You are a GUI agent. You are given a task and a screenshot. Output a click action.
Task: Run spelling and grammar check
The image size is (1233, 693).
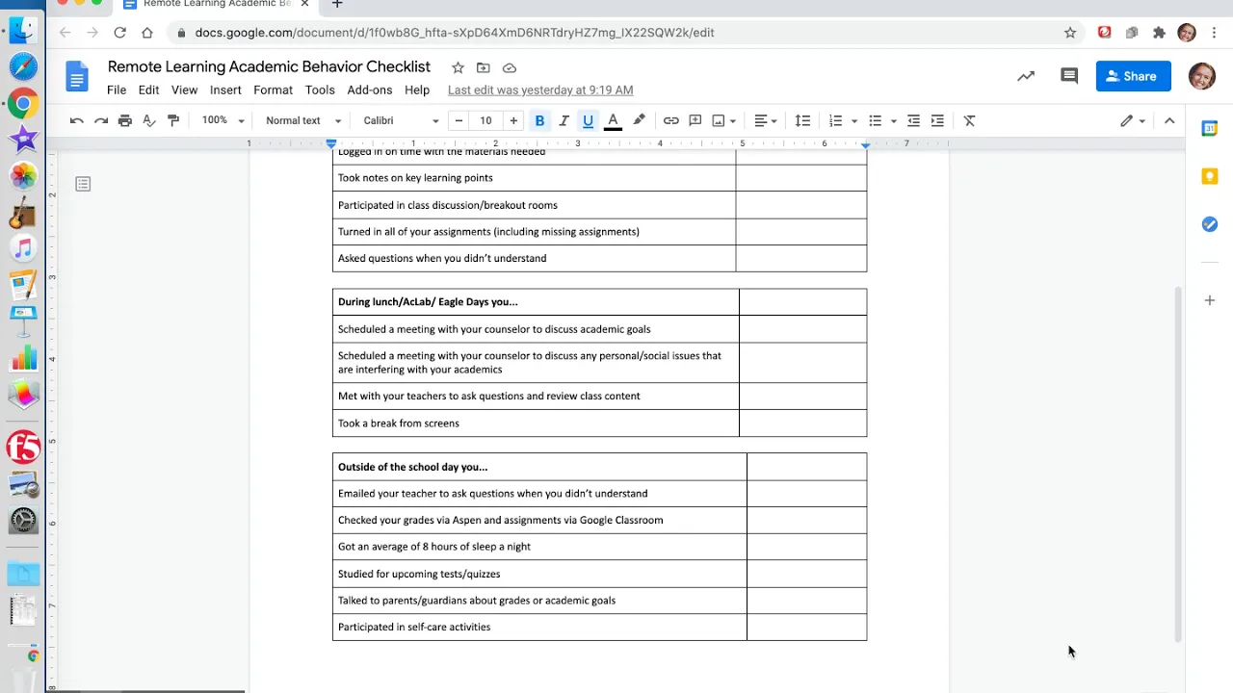pos(149,120)
